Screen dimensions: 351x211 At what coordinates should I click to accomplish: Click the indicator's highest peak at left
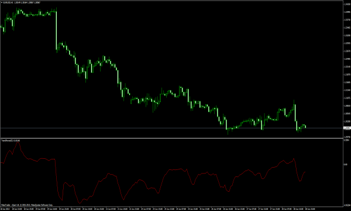[x=18, y=143]
